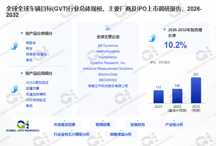This screenshot has height=146, width=216.
Task: Click the 行业波特五力模型分析 button
Action: coord(72,134)
